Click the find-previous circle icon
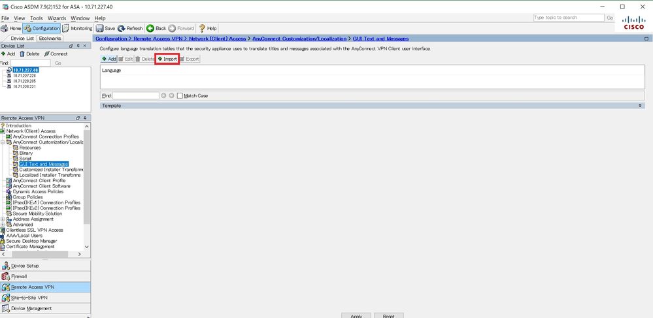The width and height of the screenshot is (653, 318). click(171, 96)
